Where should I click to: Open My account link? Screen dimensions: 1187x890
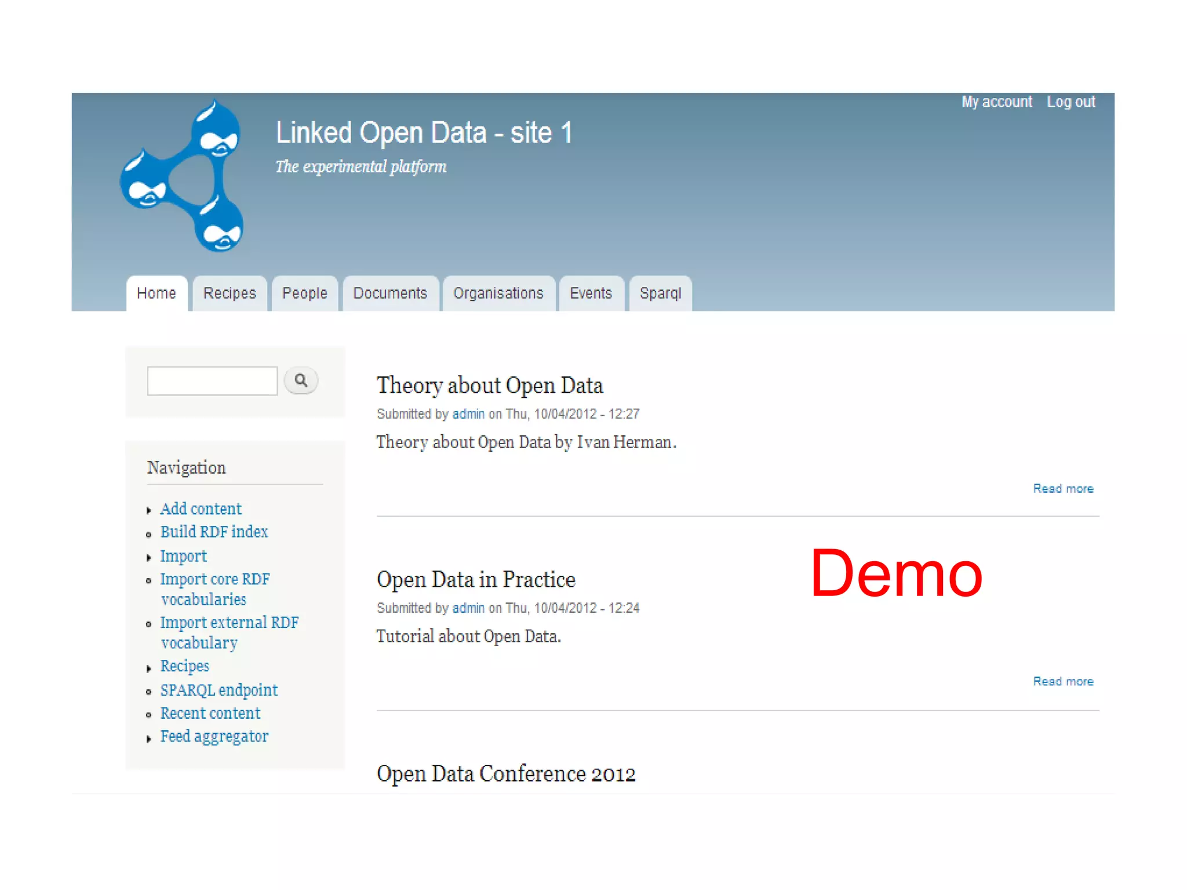997,102
